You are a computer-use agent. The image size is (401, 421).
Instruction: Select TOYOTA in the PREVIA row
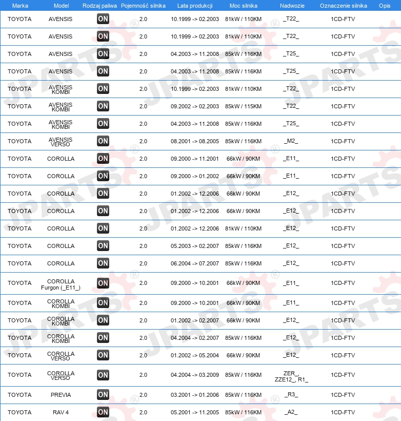tap(19, 395)
